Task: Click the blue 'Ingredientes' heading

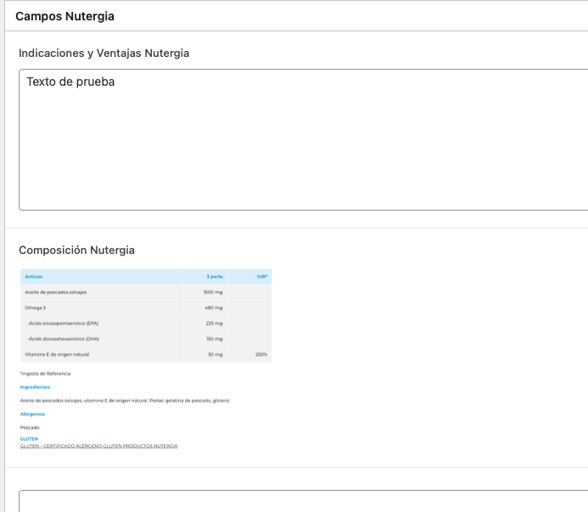Action: tap(35, 387)
